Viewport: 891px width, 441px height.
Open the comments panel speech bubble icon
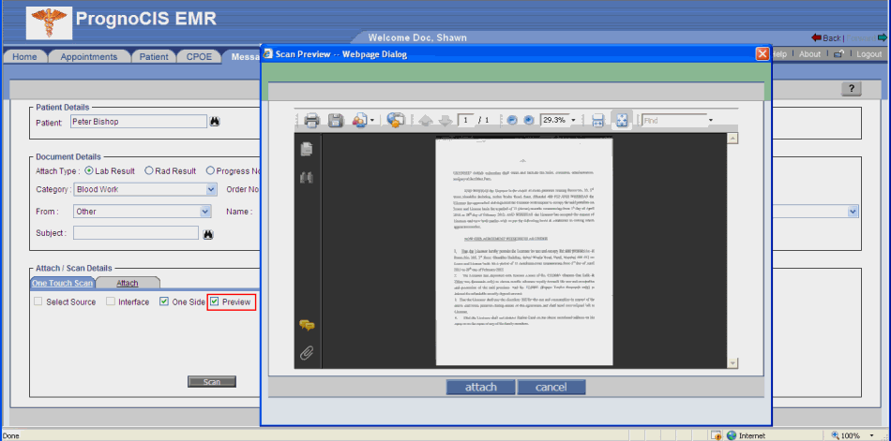coord(307,325)
